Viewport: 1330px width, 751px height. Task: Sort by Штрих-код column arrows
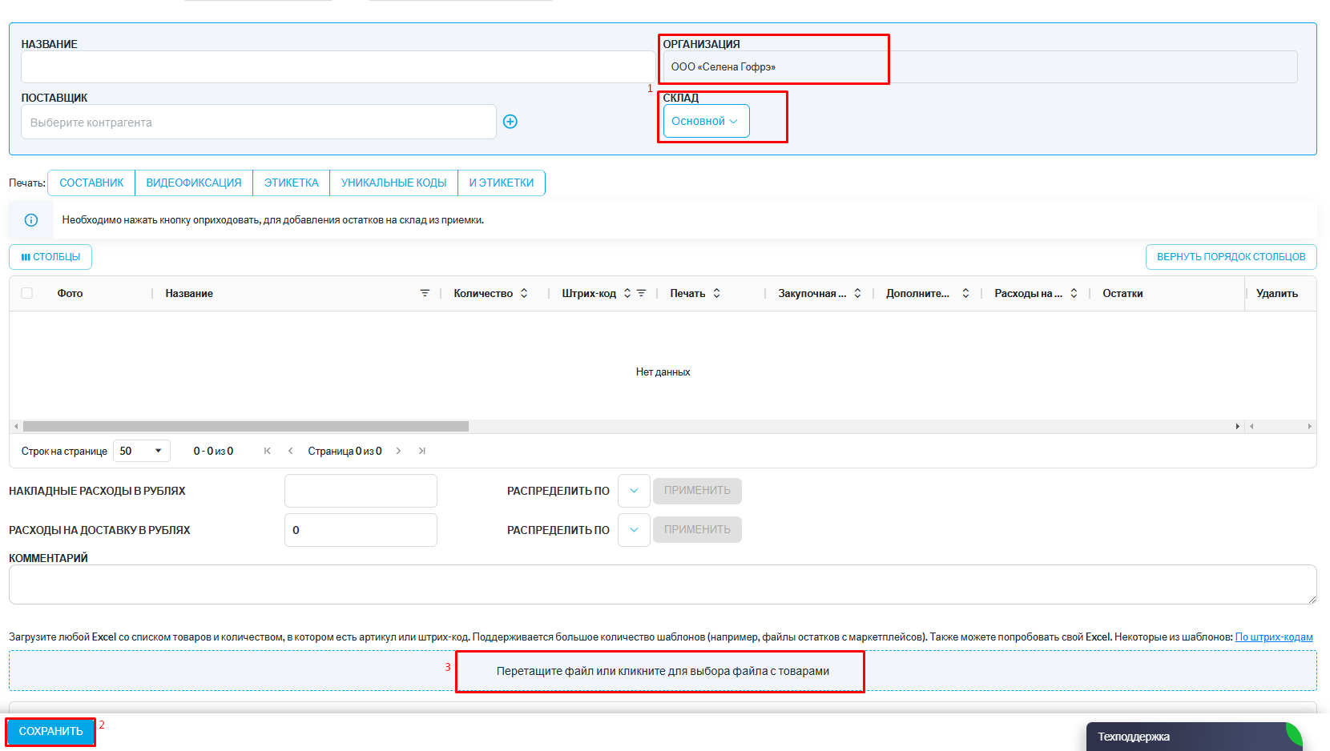click(x=627, y=293)
